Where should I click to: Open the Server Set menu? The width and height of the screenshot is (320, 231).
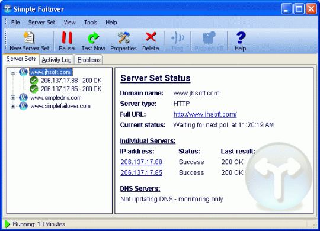(x=41, y=23)
